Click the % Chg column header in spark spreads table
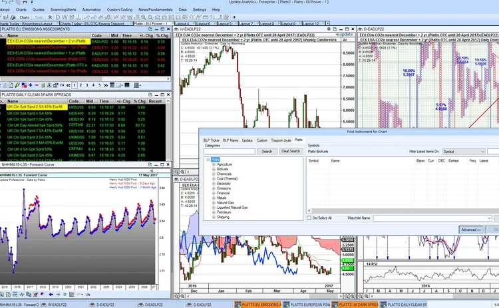This screenshot has height=308, width=499. click(x=139, y=101)
